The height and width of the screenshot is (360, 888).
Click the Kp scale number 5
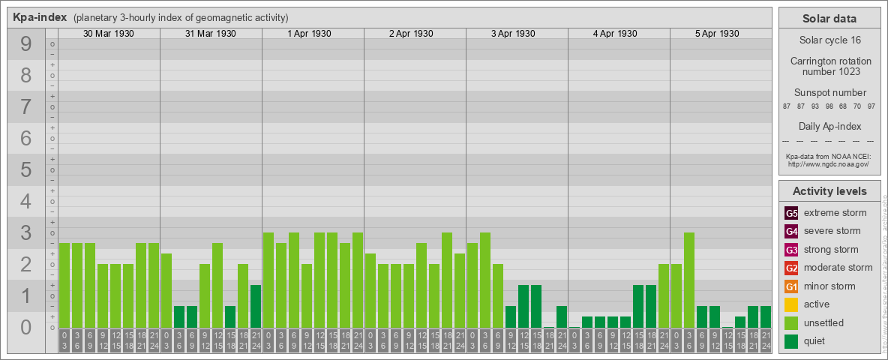pos(25,169)
